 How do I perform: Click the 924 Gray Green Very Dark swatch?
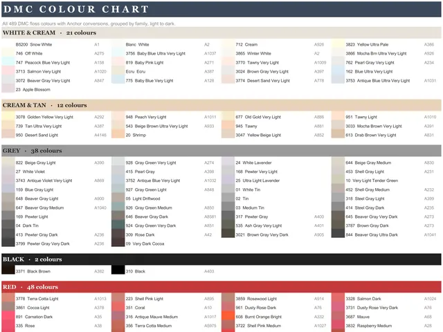pyautogui.click(x=118, y=225)
